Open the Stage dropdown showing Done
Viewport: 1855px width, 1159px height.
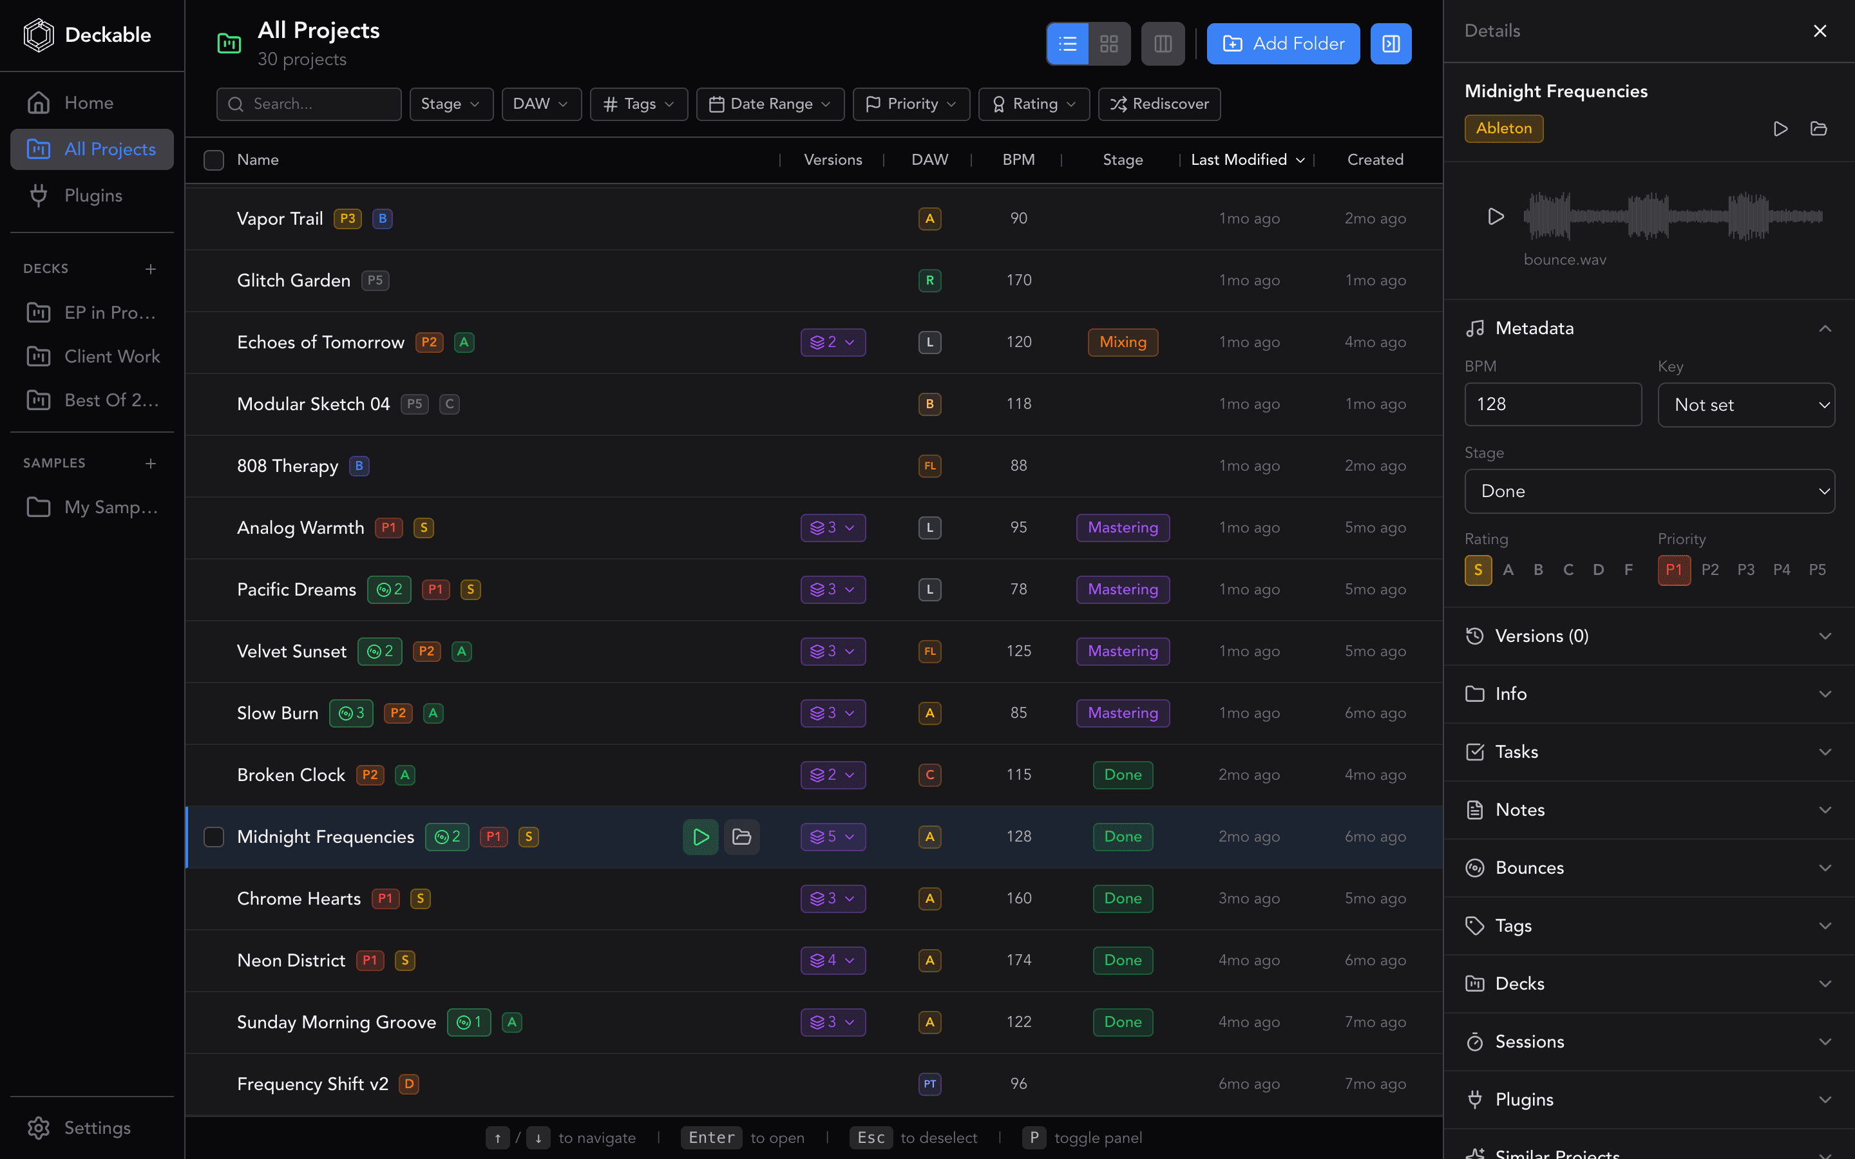(1649, 491)
